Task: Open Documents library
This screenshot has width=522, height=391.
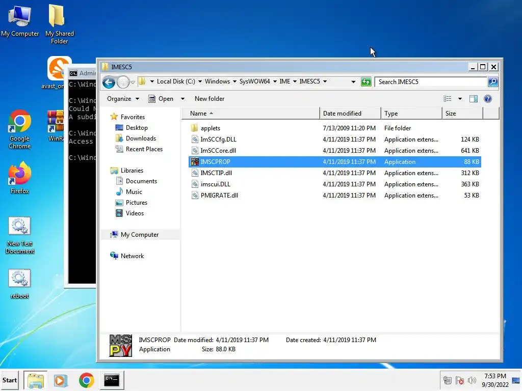Action: click(x=141, y=181)
